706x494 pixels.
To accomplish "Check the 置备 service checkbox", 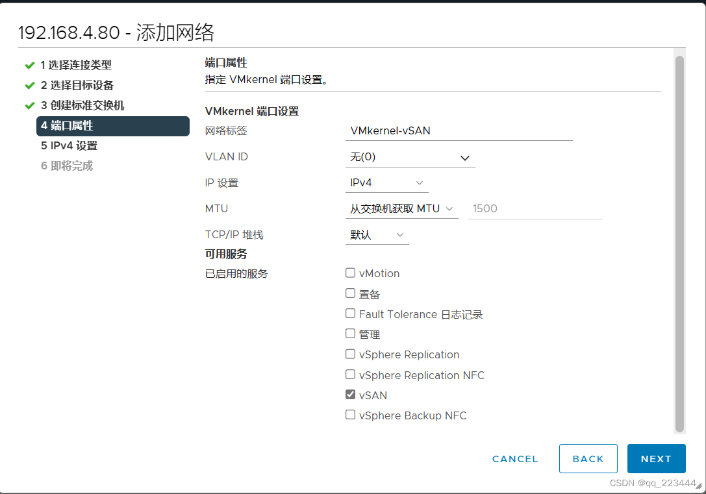I will coord(350,293).
